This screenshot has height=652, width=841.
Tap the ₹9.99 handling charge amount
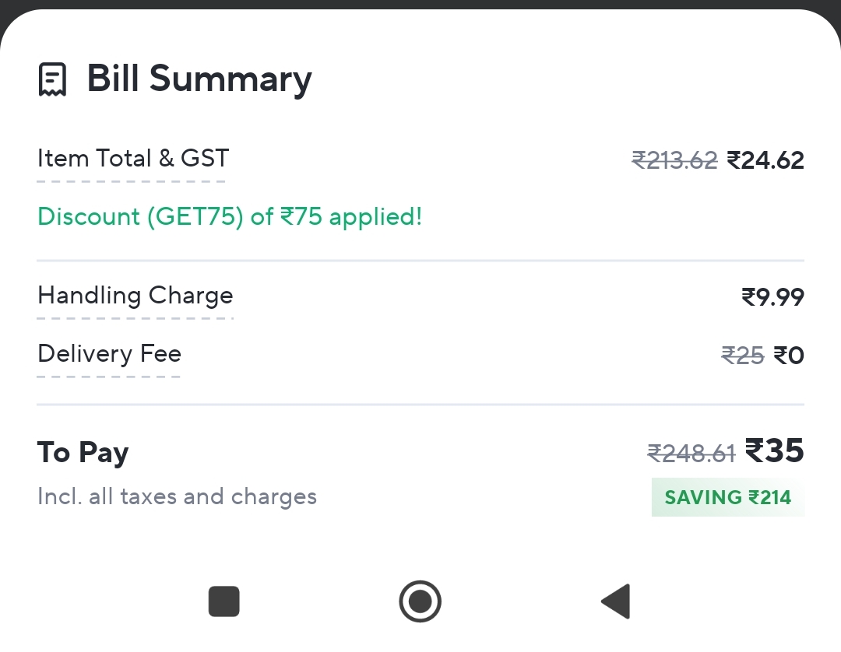[772, 297]
